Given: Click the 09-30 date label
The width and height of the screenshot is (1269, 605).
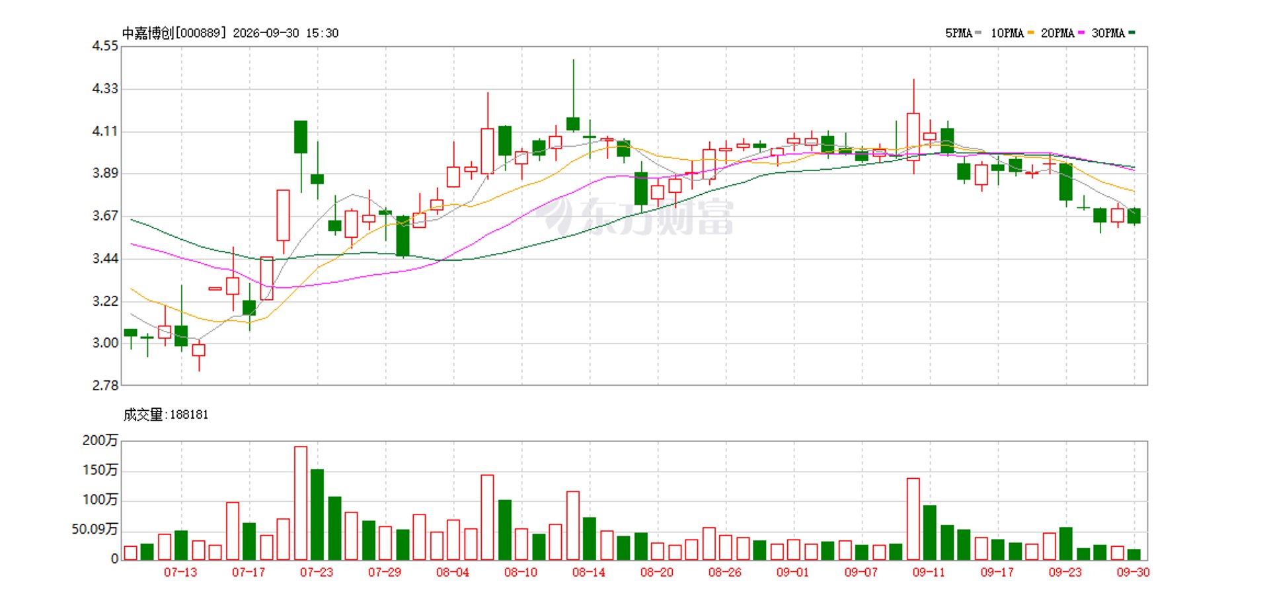Looking at the screenshot, I should (1134, 573).
